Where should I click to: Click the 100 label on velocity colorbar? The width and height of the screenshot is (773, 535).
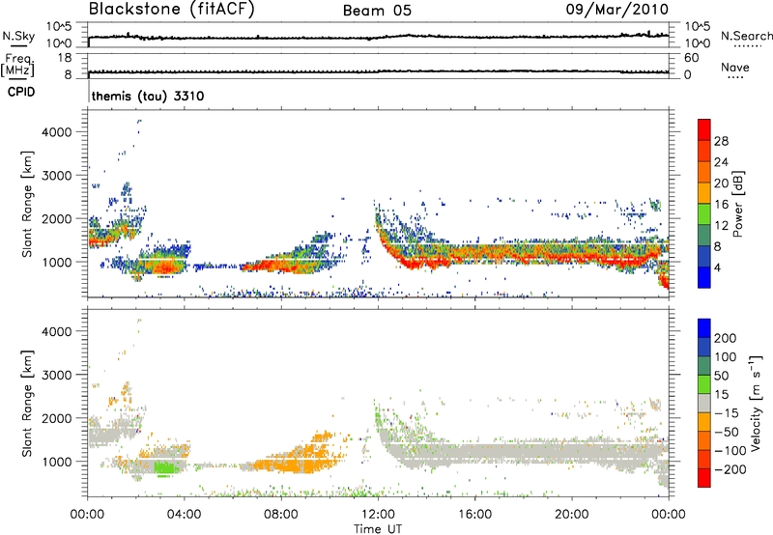726,357
